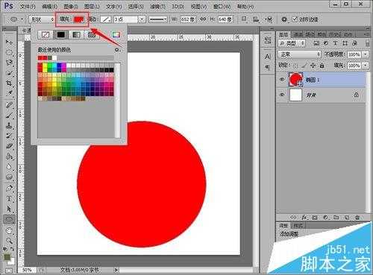The image size is (373, 275).
Task: Select the History Brush tool
Action: [9, 136]
